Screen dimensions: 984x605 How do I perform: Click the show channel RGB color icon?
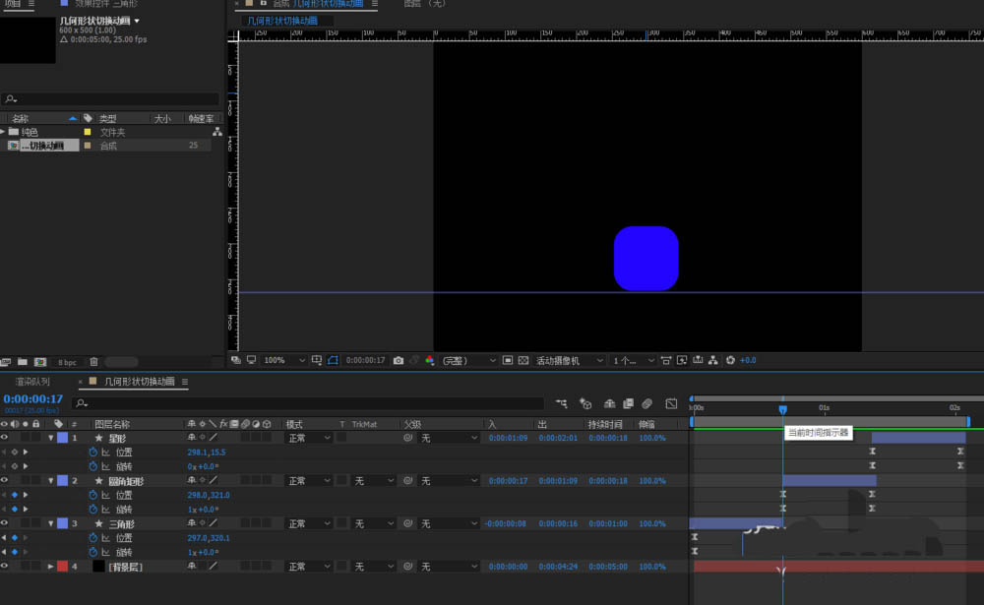429,361
